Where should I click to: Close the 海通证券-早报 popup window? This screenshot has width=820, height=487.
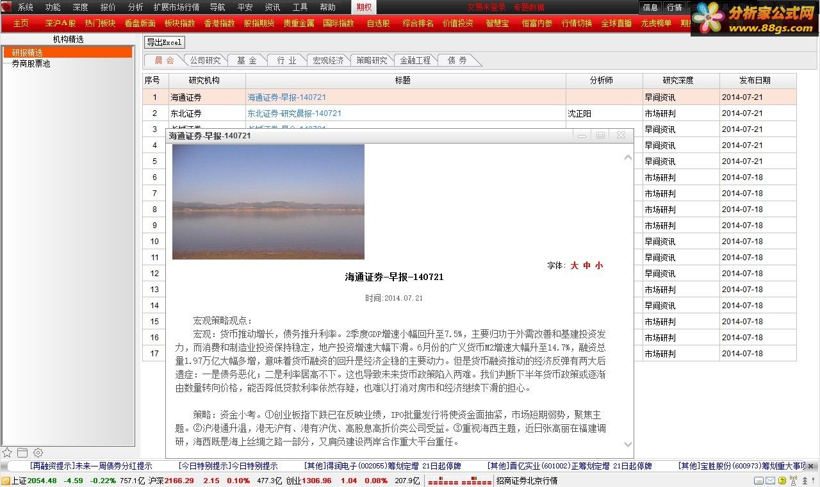pos(620,135)
